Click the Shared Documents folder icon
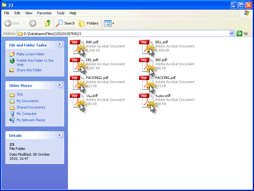The width and height of the screenshot is (254, 191). click(x=12, y=108)
